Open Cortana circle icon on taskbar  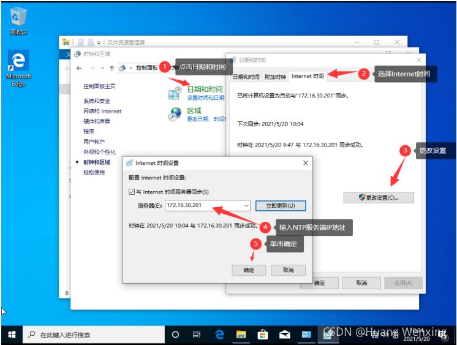pyautogui.click(x=175, y=335)
